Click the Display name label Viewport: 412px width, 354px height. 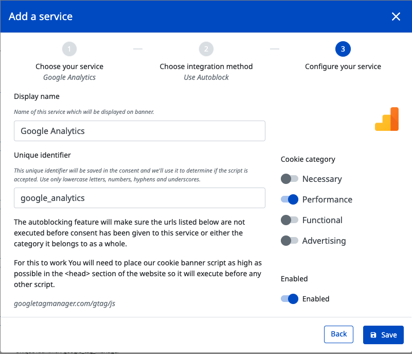37,96
